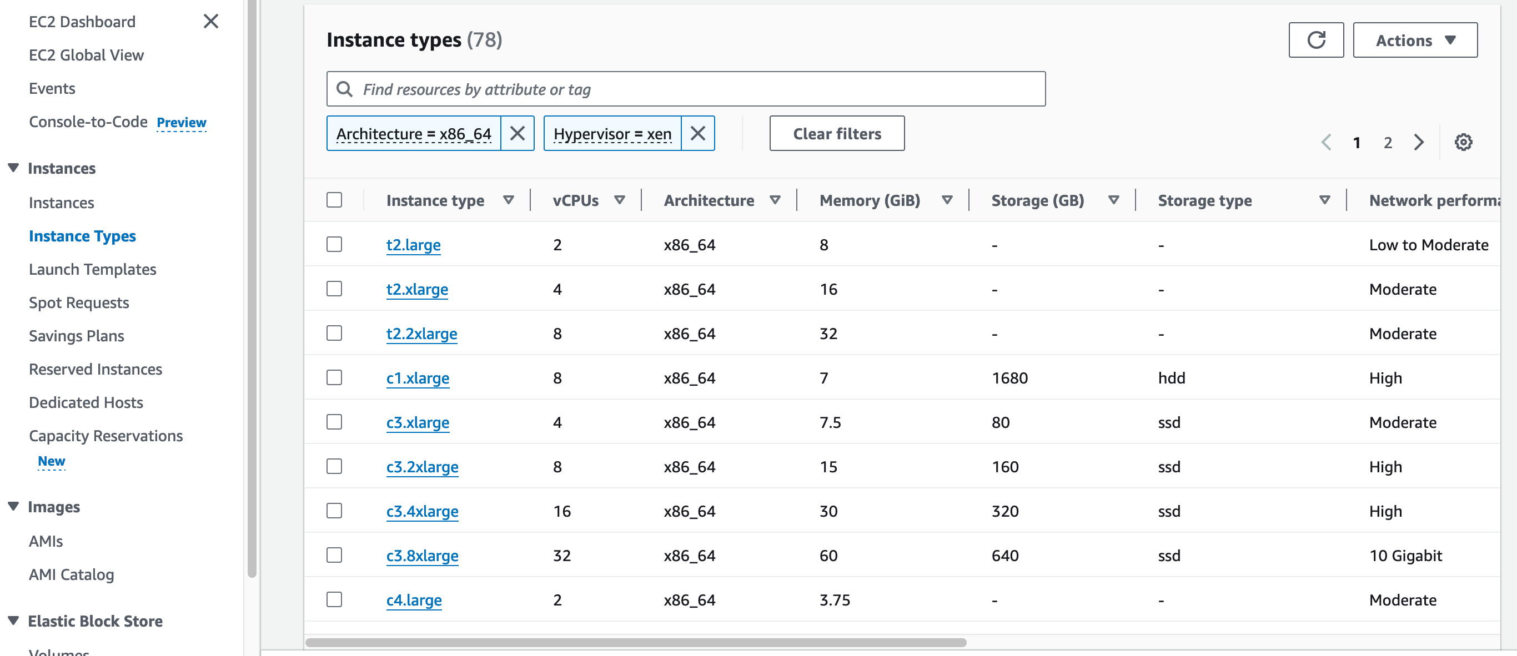1517x656 pixels.
Task: Select the t2.large row checkbox
Action: coord(334,244)
